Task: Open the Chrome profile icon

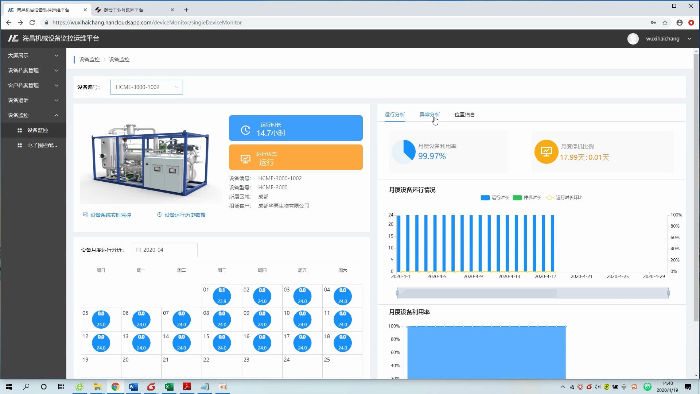Action: pyautogui.click(x=680, y=23)
